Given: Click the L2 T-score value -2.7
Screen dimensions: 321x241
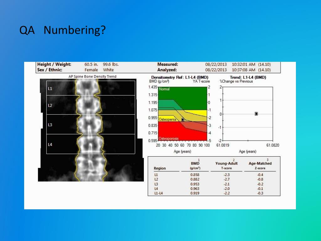Looking at the screenshot, I should click(226, 179).
